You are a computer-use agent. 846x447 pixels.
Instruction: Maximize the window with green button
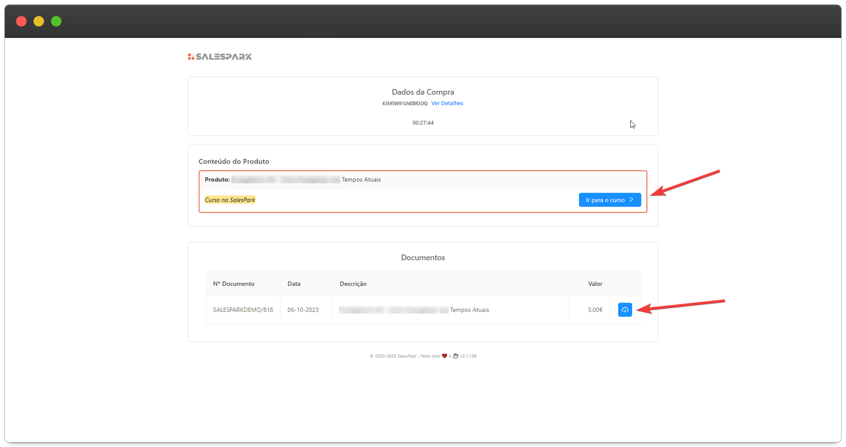tap(56, 21)
